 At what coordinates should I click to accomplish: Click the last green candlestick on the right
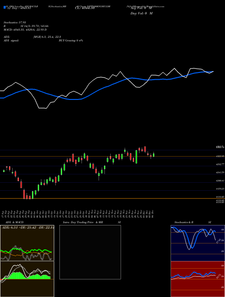153,155
